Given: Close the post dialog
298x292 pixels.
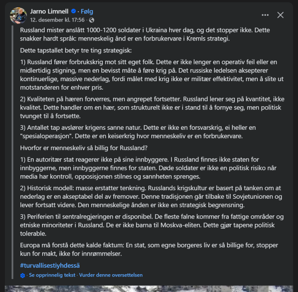Looking at the screenshot, I should pyautogui.click(x=280, y=15).
